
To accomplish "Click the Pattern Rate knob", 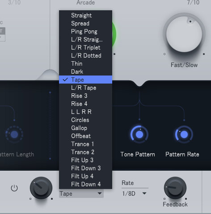I will pyautogui.click(x=184, y=134).
